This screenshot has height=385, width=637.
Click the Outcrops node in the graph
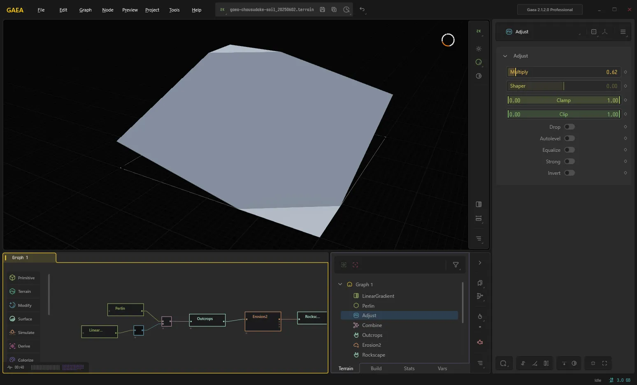pyautogui.click(x=207, y=320)
